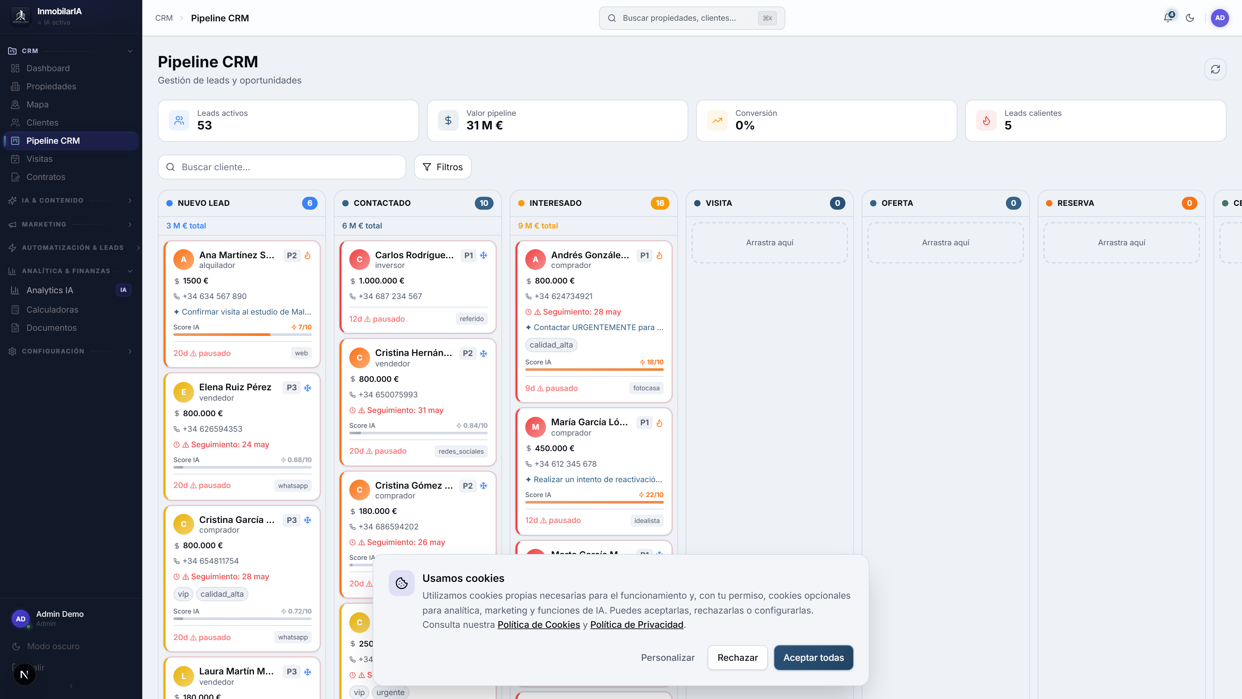Expand the Marketing section

click(x=71, y=225)
